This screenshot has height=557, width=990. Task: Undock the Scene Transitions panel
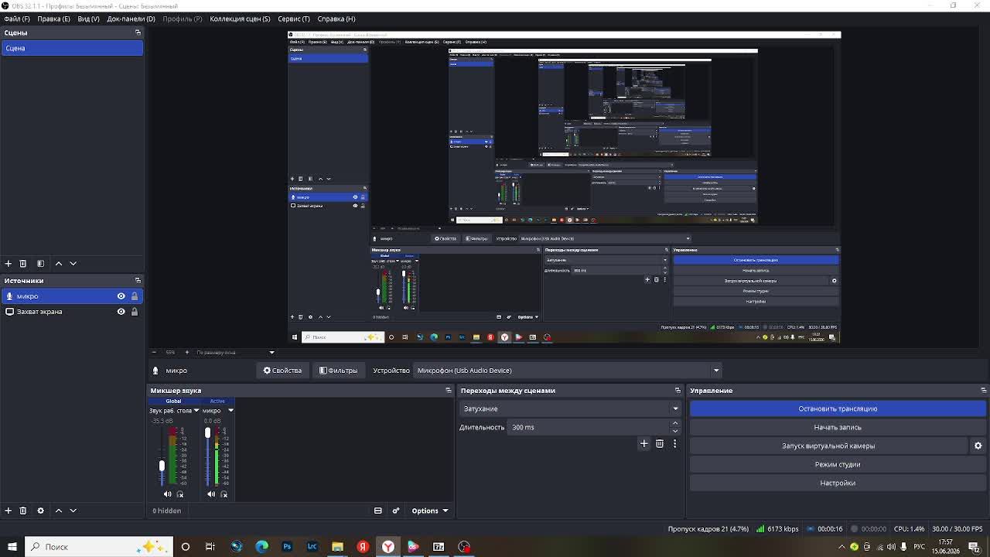pyautogui.click(x=678, y=391)
